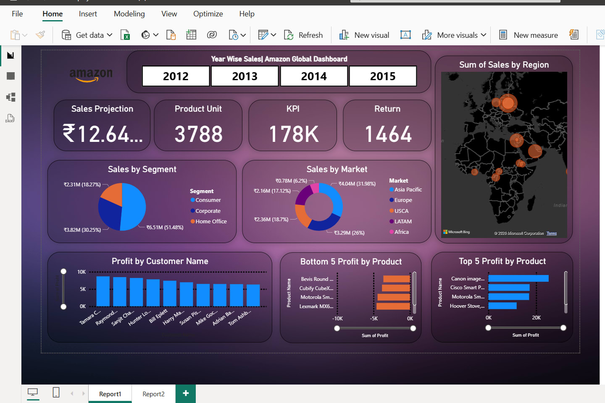Click the Get data database icon
The width and height of the screenshot is (605, 403).
pos(66,35)
